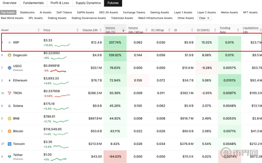Sort by Funding Rate column header
This screenshot has height=163, width=262.
(x=239, y=30)
